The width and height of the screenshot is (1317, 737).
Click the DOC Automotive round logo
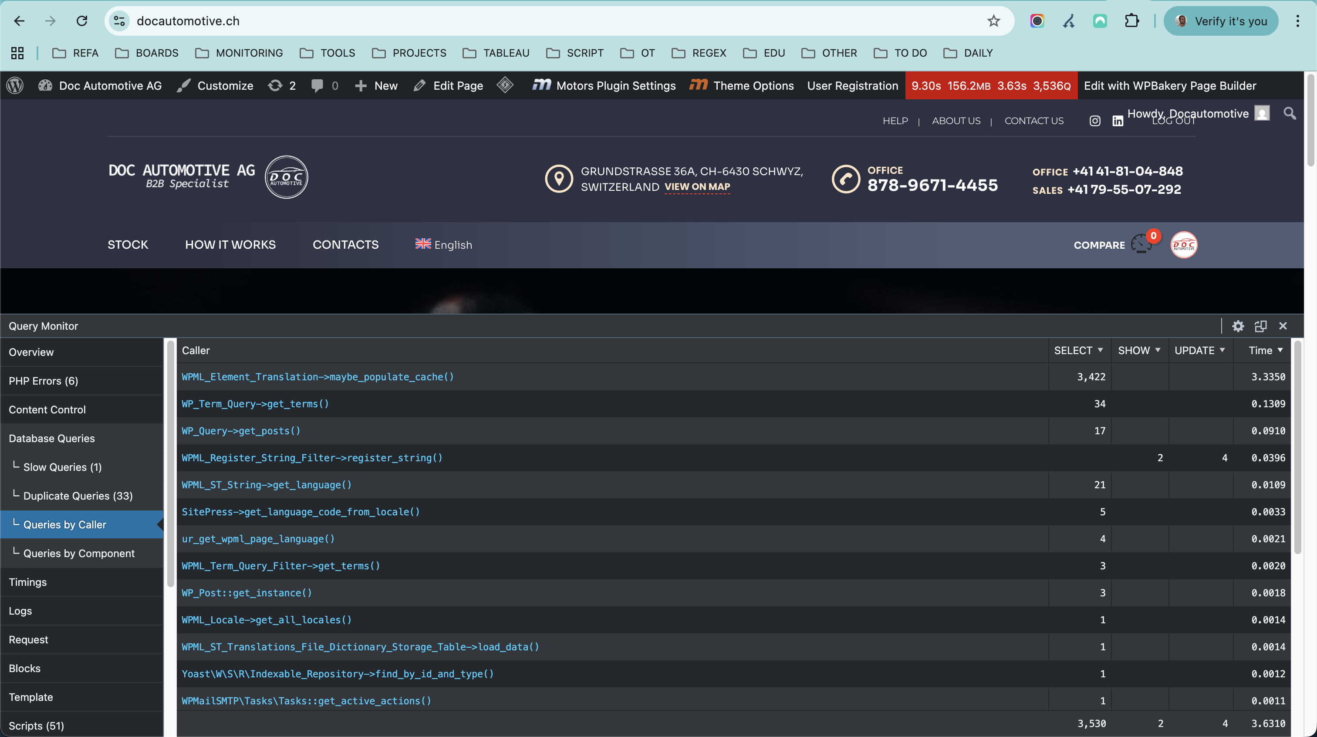point(286,177)
